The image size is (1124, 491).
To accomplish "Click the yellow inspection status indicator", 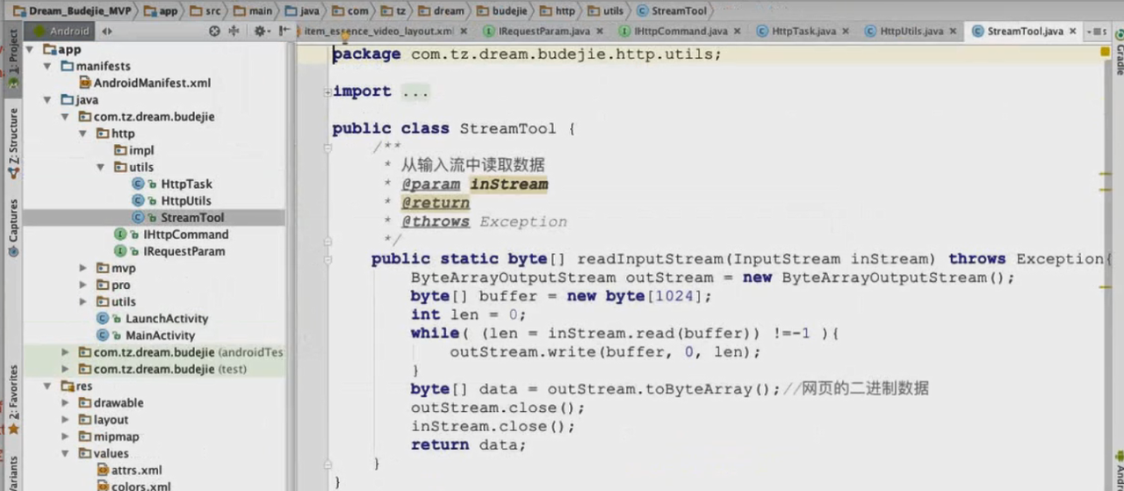I will pos(1106,52).
